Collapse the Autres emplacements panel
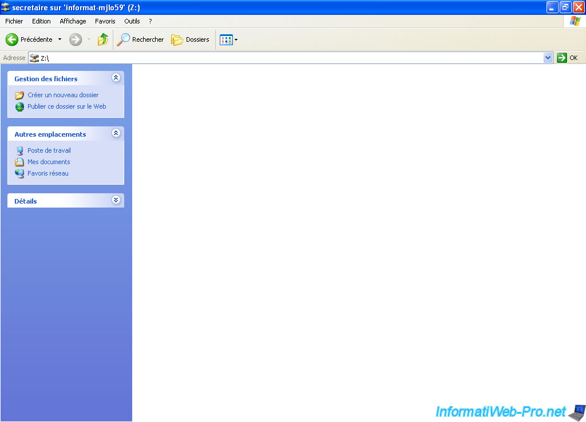586x422 pixels. click(116, 133)
